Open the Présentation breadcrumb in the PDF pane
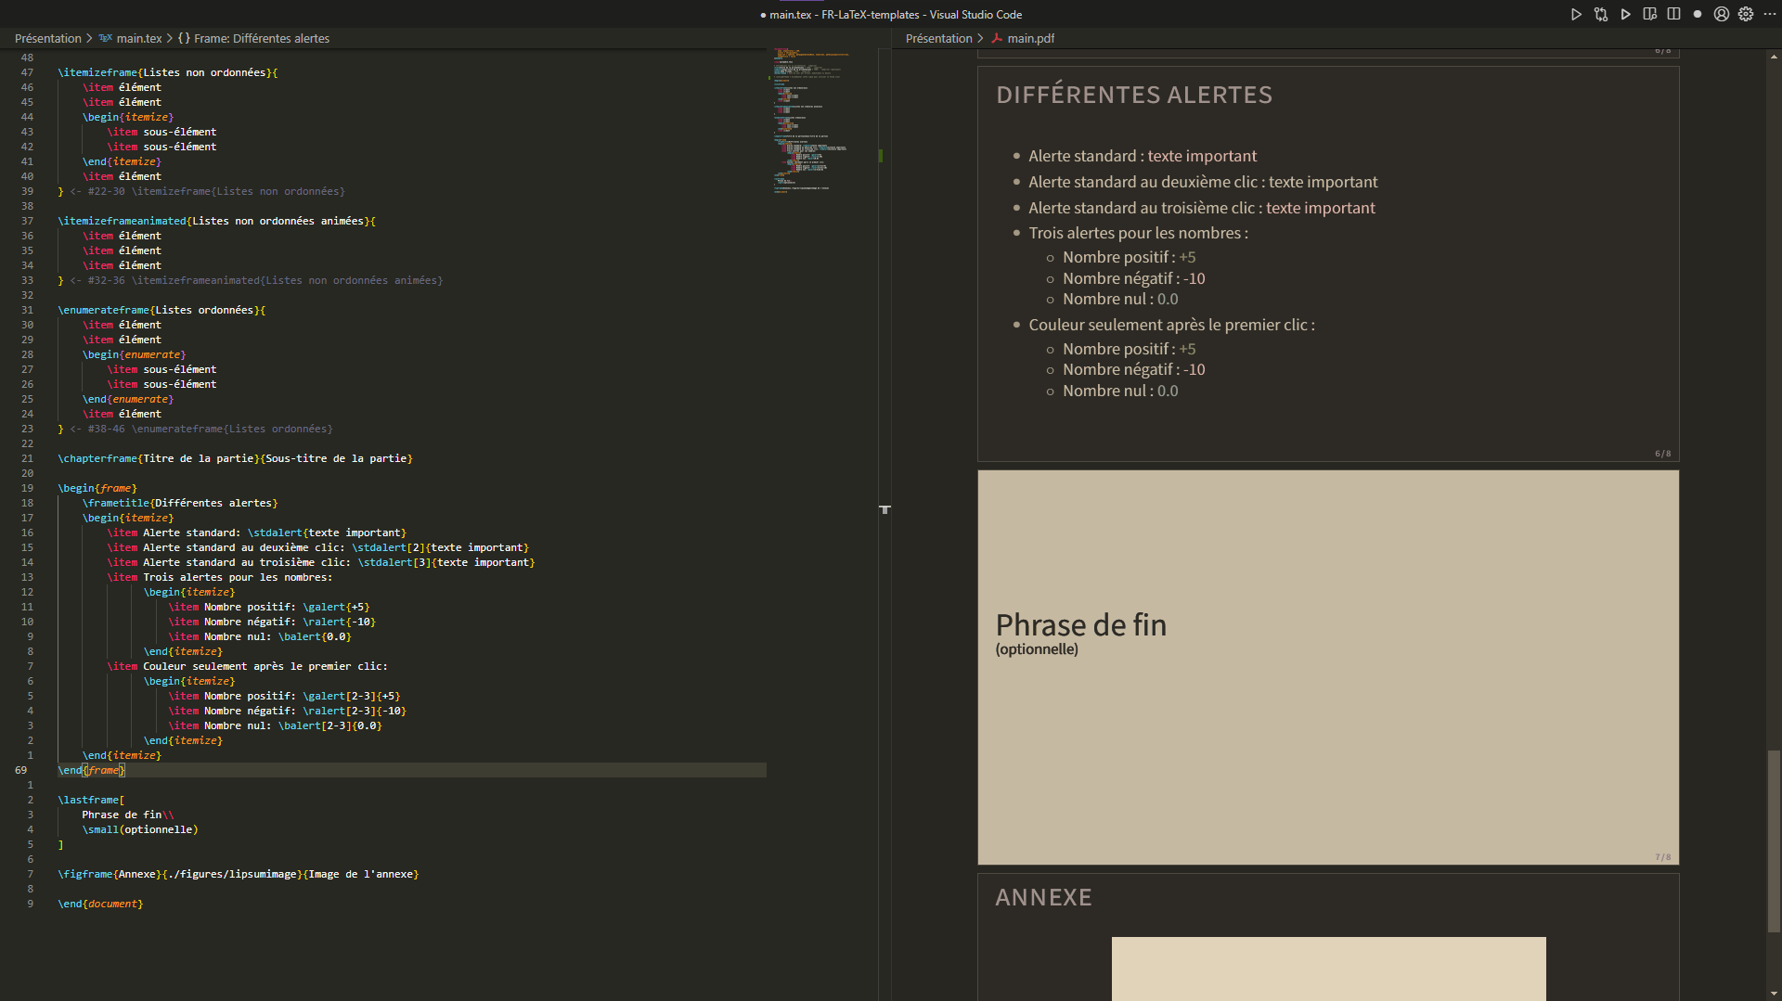 (939, 38)
